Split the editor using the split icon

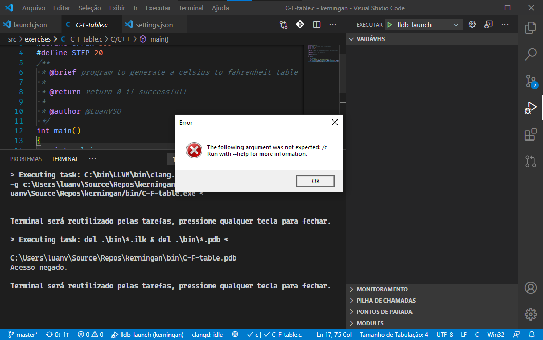(x=316, y=24)
